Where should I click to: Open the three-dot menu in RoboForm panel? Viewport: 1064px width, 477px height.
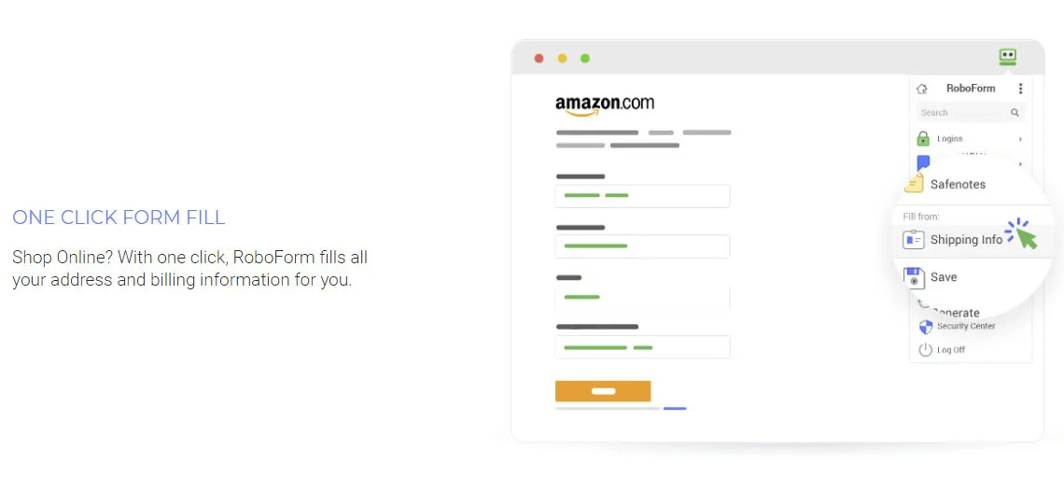click(x=1020, y=89)
